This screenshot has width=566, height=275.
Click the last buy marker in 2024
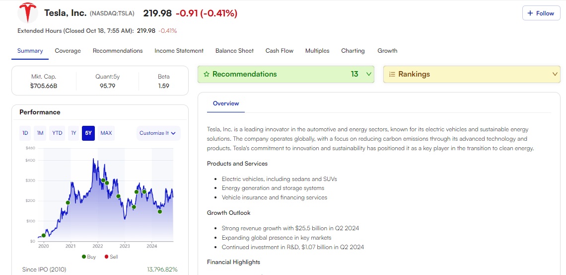(160, 211)
